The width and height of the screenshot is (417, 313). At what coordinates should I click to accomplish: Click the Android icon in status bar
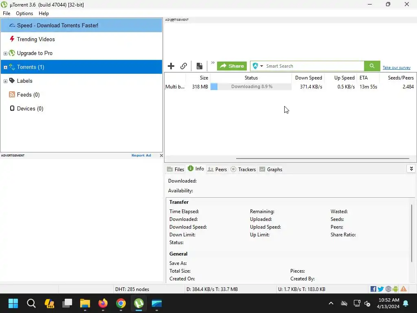click(x=395, y=289)
